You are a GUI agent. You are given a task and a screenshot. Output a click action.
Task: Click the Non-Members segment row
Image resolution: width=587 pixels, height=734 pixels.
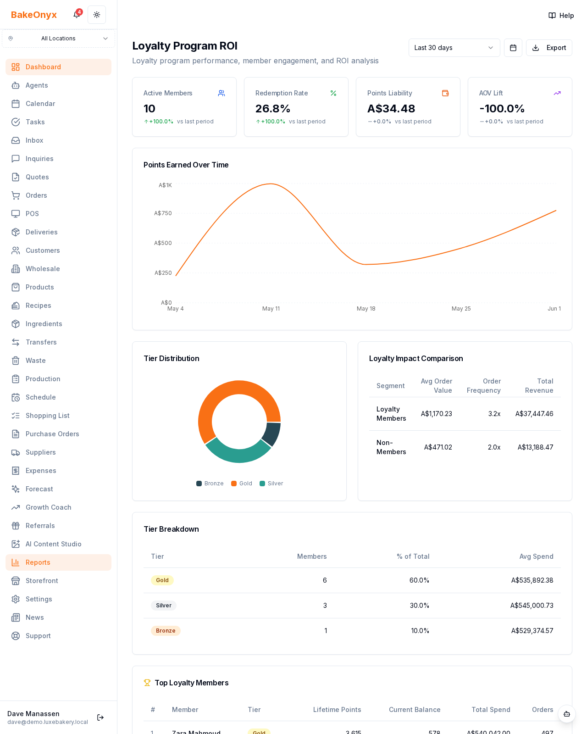click(x=465, y=447)
